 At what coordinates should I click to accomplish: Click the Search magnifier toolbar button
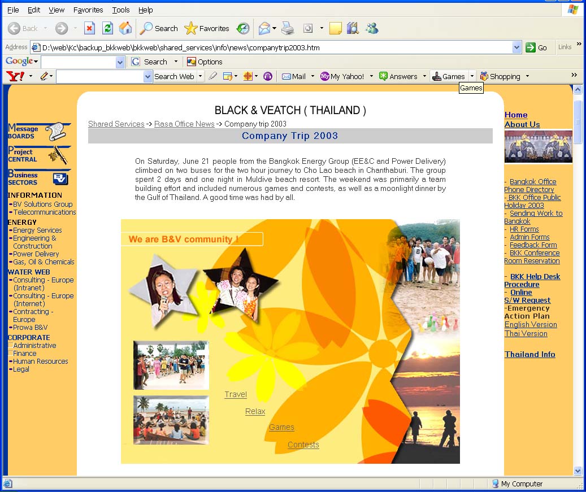coord(158,28)
